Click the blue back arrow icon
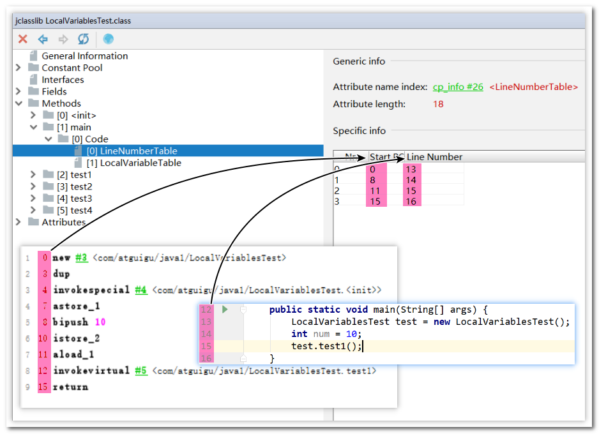The width and height of the screenshot is (599, 434). coord(43,39)
